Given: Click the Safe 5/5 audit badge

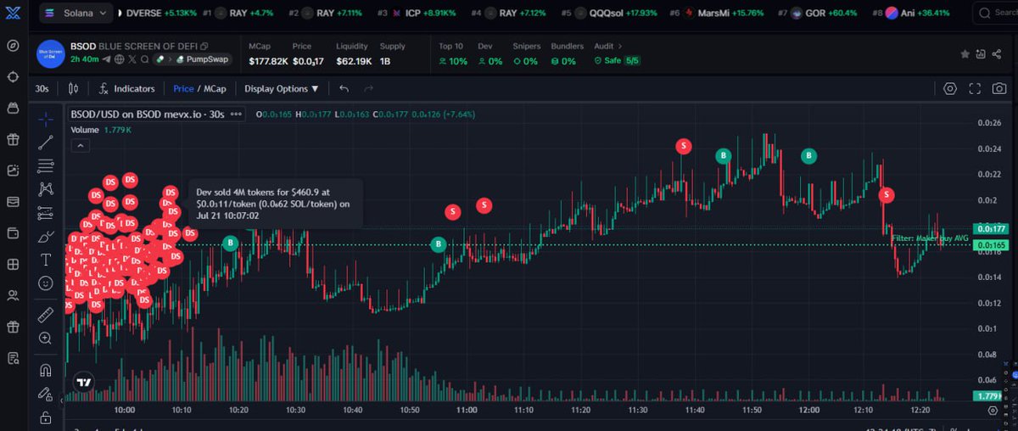Looking at the screenshot, I should click(x=618, y=61).
